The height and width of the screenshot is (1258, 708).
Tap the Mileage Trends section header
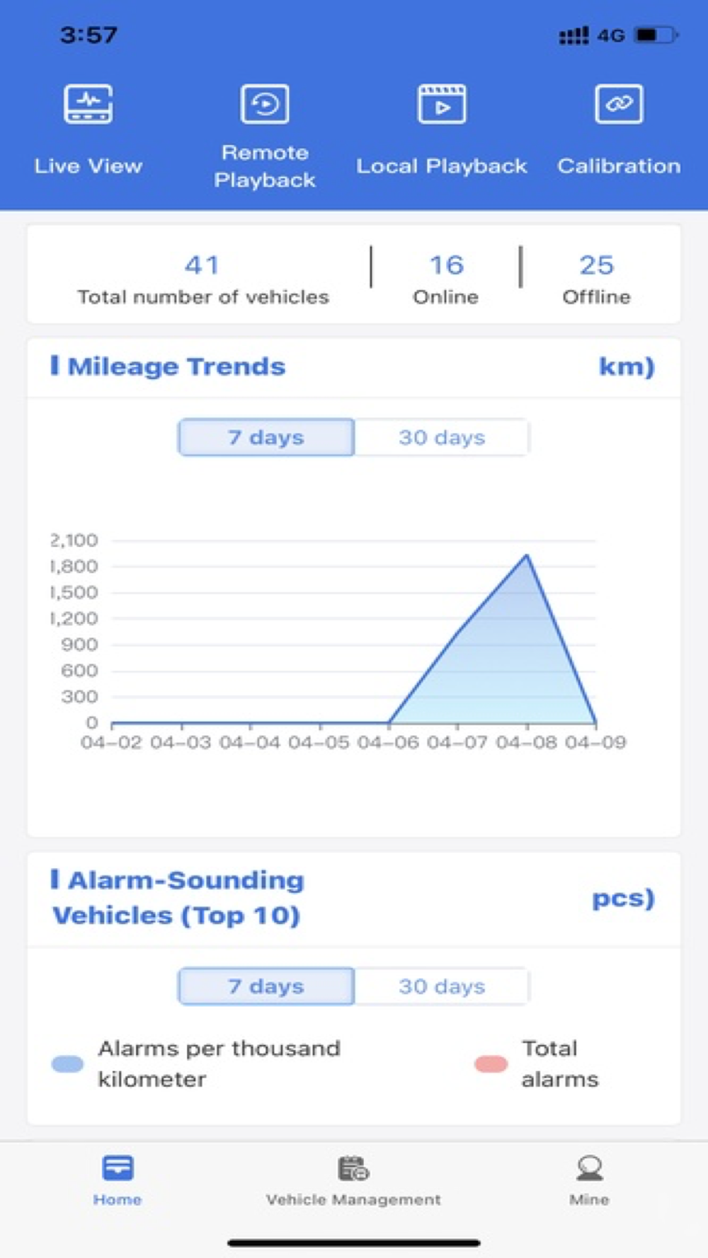pos(176,367)
